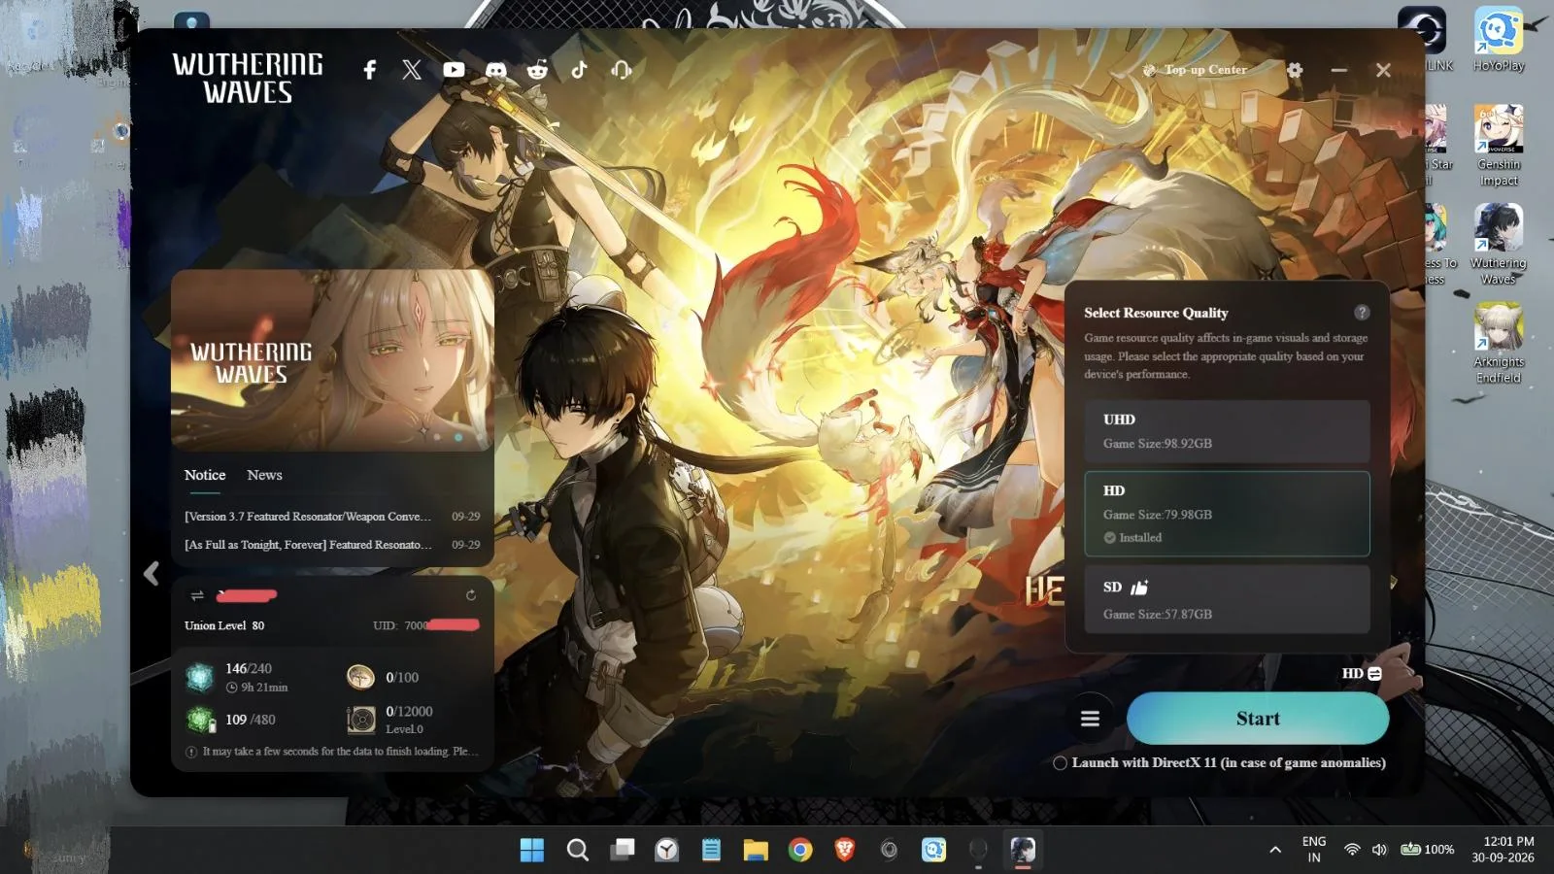1554x874 pixels.
Task: Open volume control in system tray
Action: click(1379, 850)
